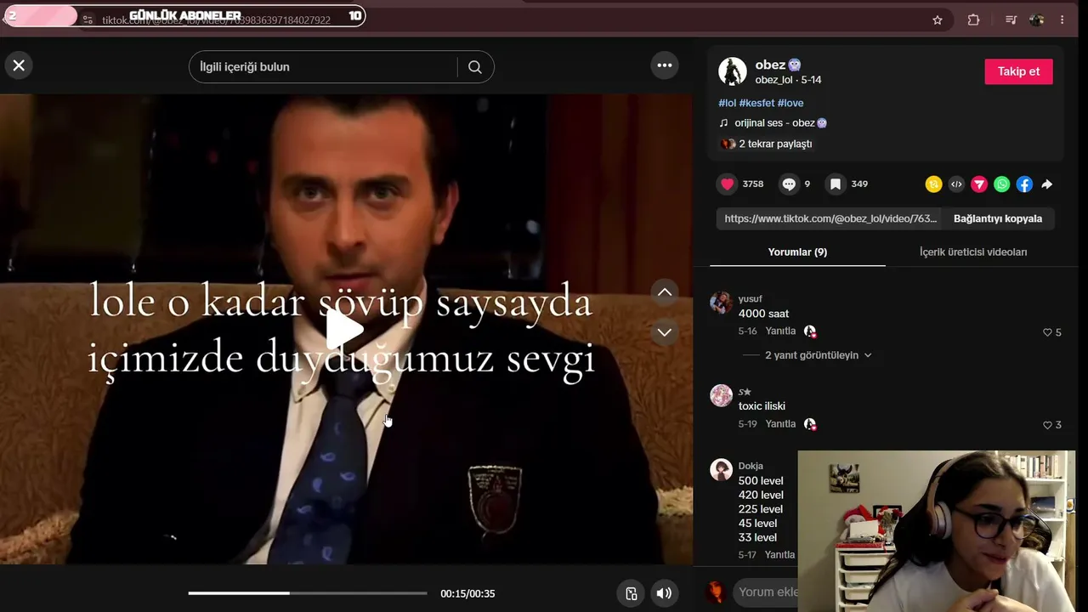This screenshot has width=1088, height=612.
Task: Open the avatar of the 'toxic iliski' commenter
Action: (722, 395)
